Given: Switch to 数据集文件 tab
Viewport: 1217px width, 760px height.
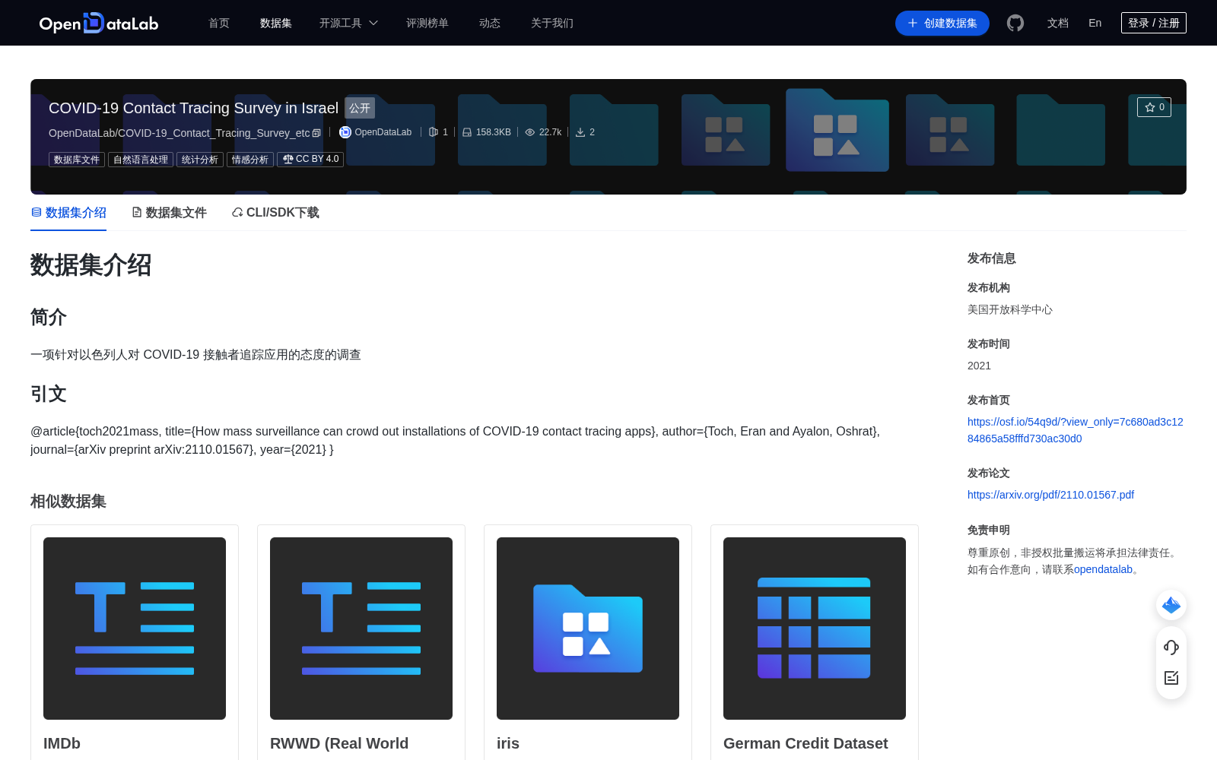Looking at the screenshot, I should coord(169,213).
